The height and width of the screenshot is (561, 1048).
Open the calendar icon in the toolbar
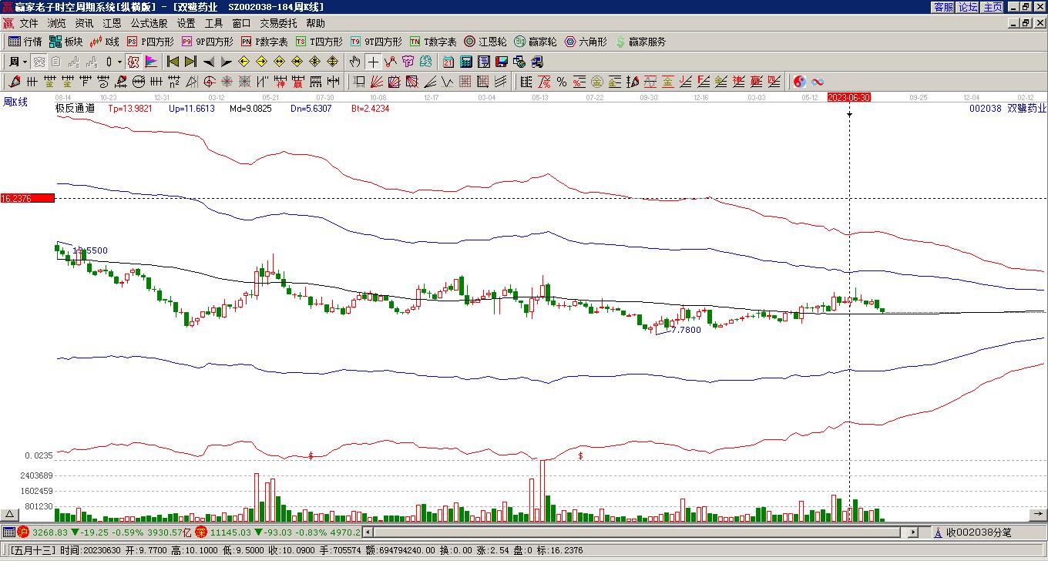pos(448,62)
